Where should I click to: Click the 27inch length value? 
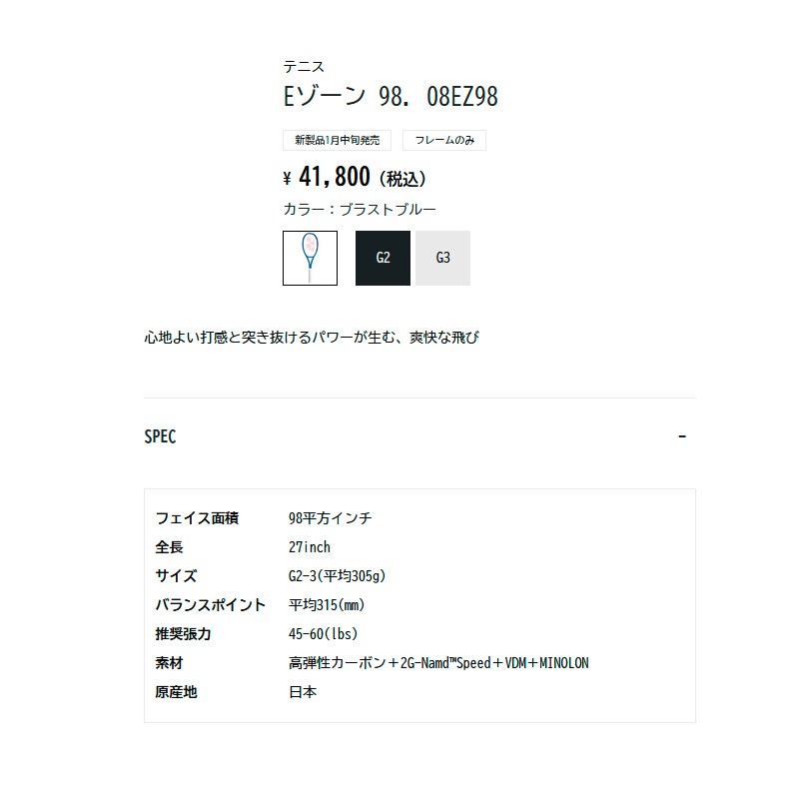tap(310, 547)
